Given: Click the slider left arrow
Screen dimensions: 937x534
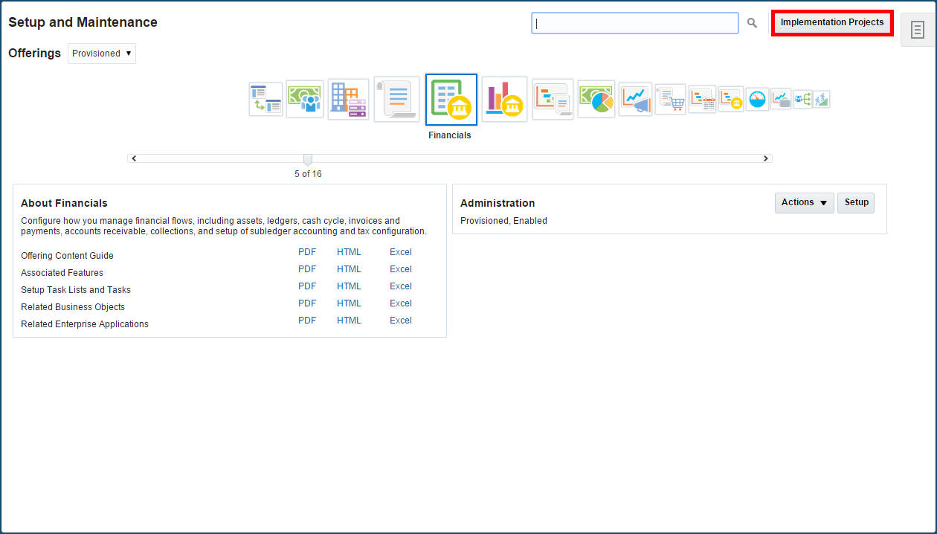Looking at the screenshot, I should (x=133, y=158).
